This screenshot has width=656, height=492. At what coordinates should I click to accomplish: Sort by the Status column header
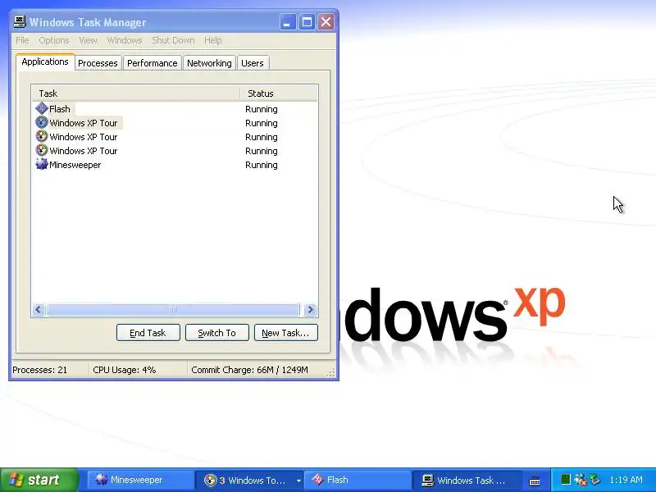click(279, 93)
